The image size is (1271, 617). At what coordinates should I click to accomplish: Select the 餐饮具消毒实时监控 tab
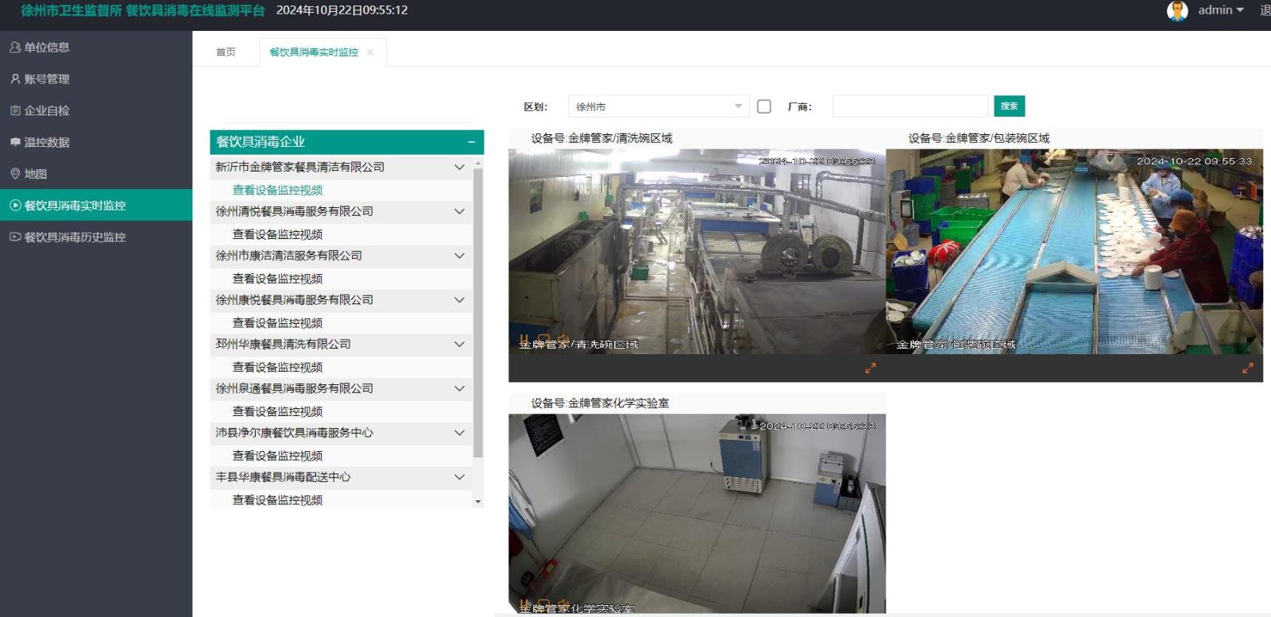click(314, 52)
